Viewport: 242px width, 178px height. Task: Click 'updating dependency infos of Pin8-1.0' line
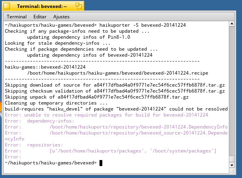click(78, 37)
